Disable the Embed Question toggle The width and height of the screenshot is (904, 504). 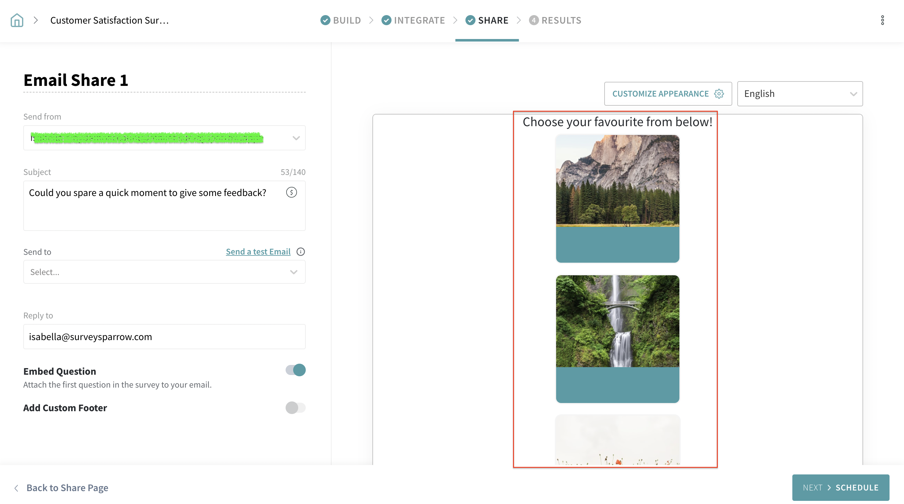click(295, 370)
